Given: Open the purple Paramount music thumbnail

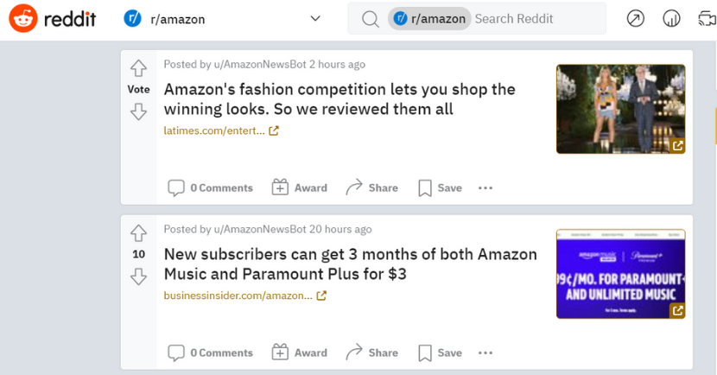Looking at the screenshot, I should point(620,274).
